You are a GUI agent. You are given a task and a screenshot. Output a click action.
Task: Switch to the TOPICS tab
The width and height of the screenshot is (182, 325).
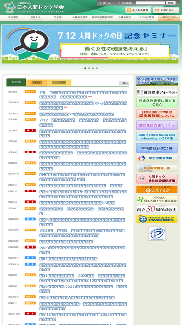click(x=17, y=82)
